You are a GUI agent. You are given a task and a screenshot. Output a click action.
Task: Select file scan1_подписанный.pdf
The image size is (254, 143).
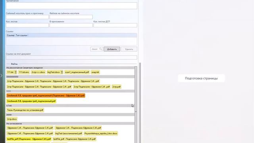(x=77, y=72)
